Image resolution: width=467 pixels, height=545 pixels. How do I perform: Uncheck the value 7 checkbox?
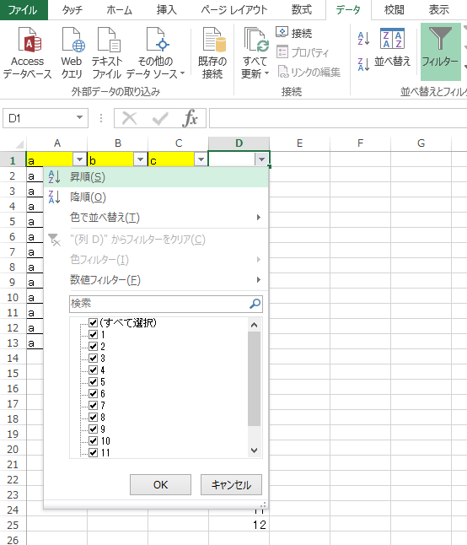93,405
